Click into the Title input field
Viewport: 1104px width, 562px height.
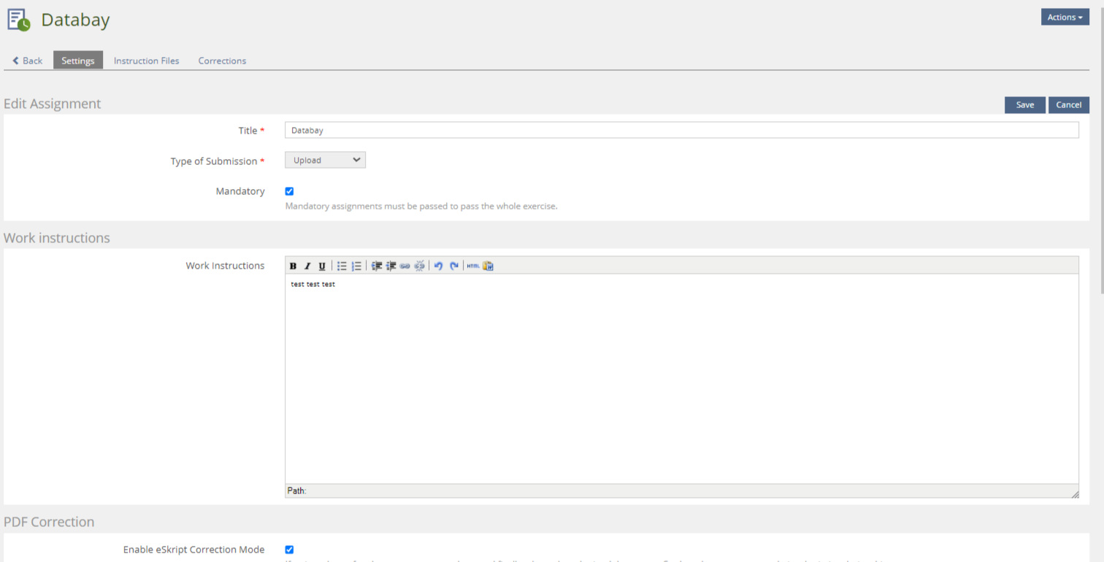tap(681, 131)
